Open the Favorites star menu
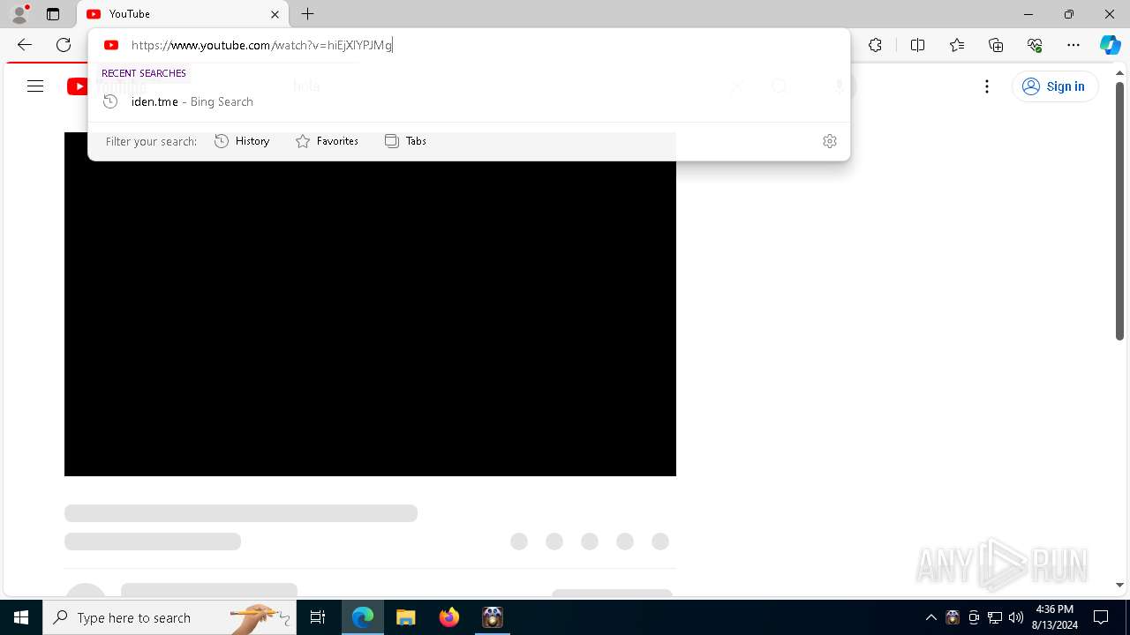 pos(957,45)
